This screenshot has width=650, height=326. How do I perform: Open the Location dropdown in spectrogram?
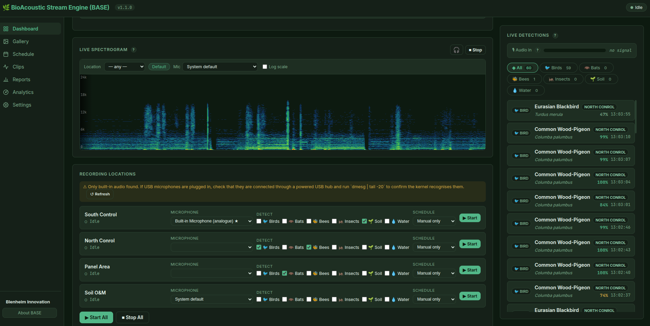click(124, 67)
